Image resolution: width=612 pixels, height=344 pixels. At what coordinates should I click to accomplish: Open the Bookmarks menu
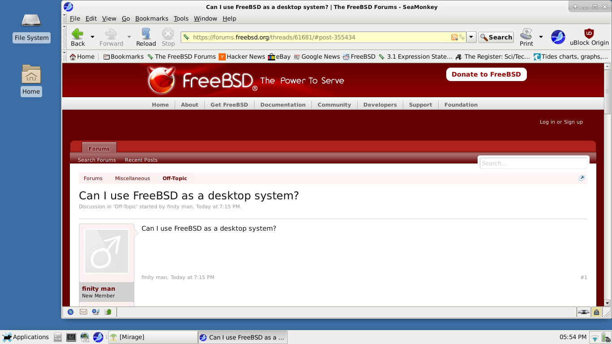click(x=151, y=18)
